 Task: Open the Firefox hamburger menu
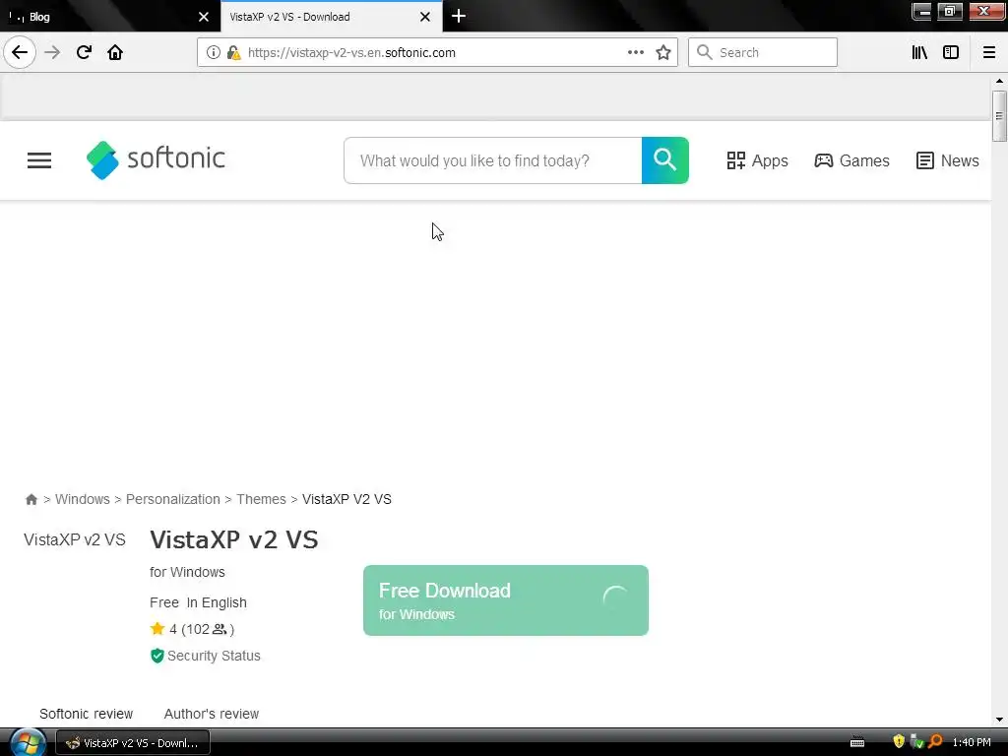988,52
